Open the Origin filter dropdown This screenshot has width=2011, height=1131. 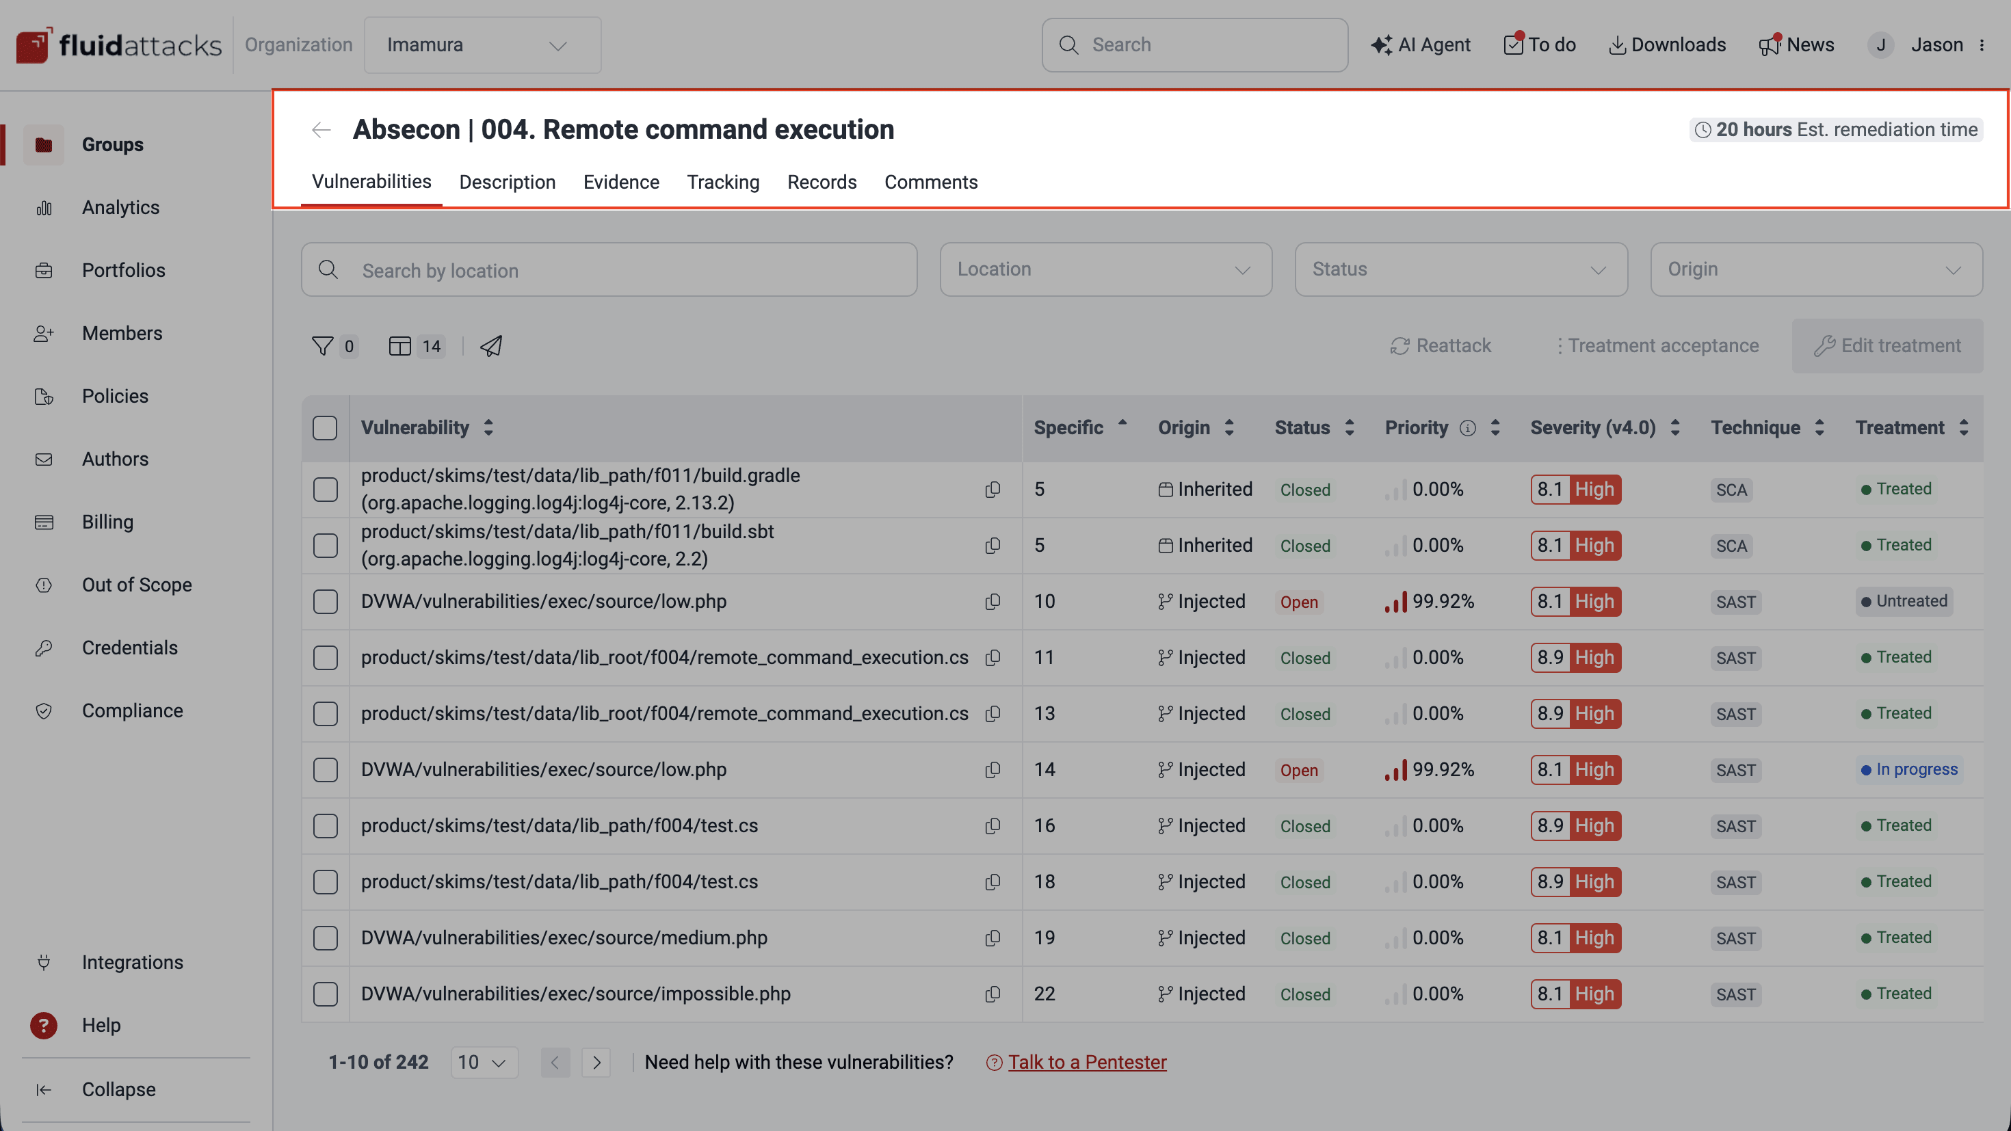(1817, 269)
